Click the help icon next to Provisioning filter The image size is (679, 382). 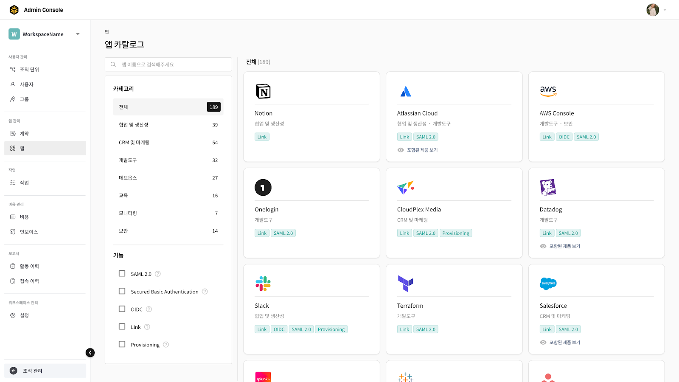click(x=166, y=345)
